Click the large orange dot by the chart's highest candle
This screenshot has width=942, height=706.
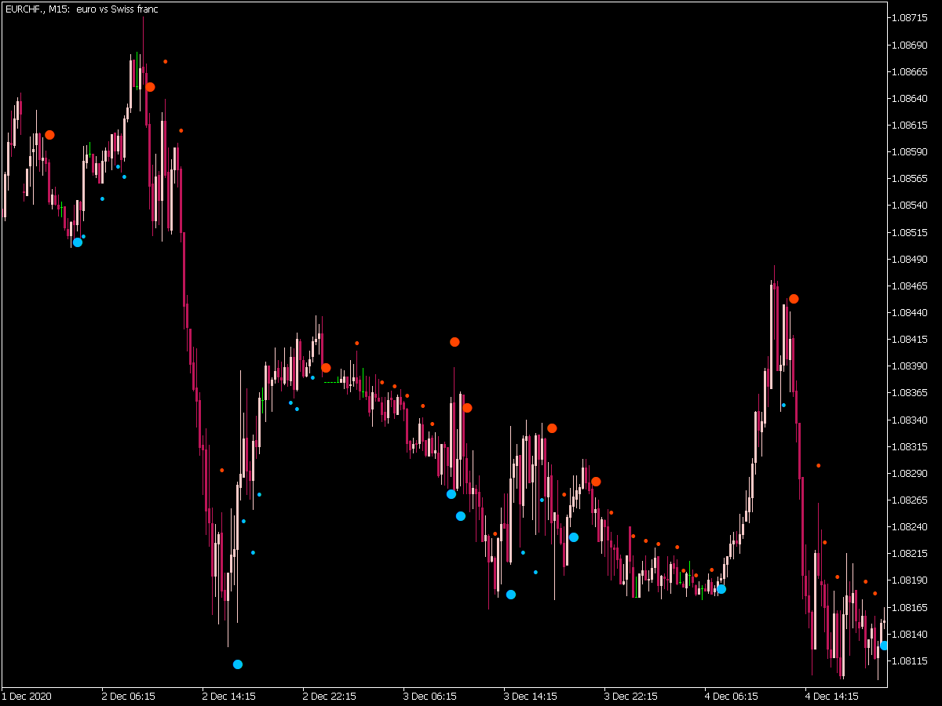pyautogui.click(x=150, y=87)
